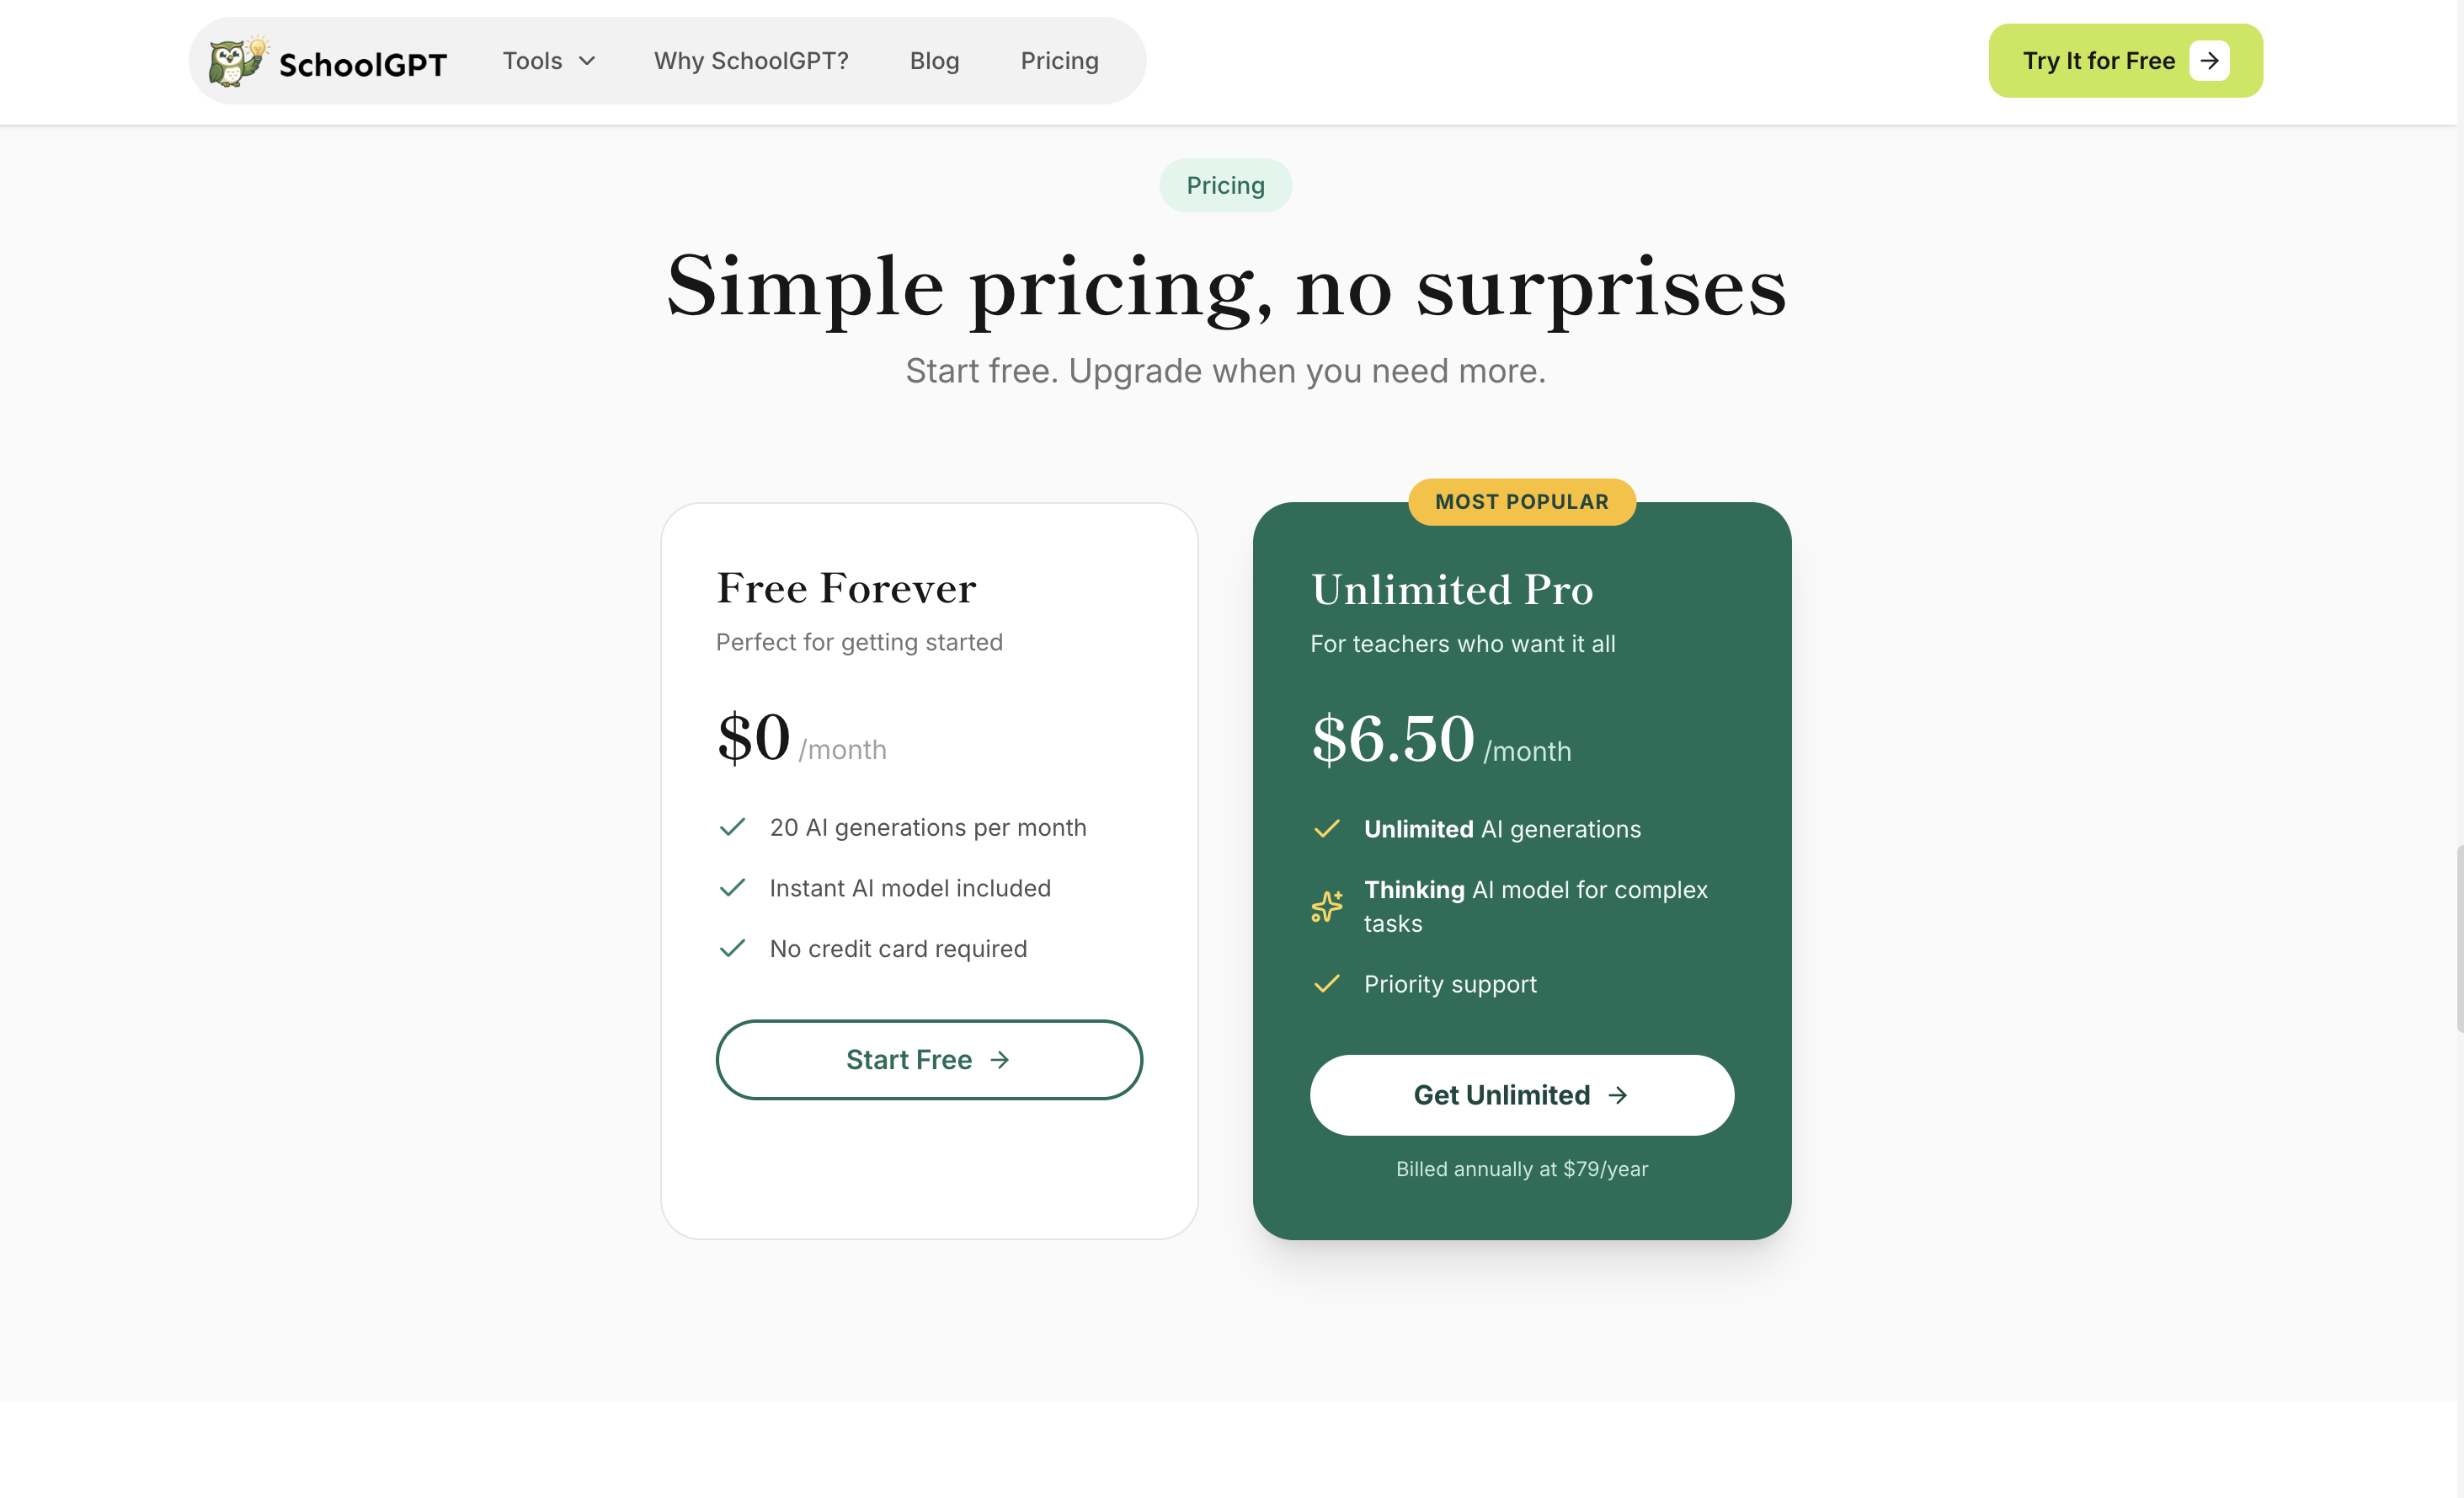The width and height of the screenshot is (2464, 1498).
Task: Click the yellow checkmark next to Unlimited AI generations
Action: tap(1327, 828)
